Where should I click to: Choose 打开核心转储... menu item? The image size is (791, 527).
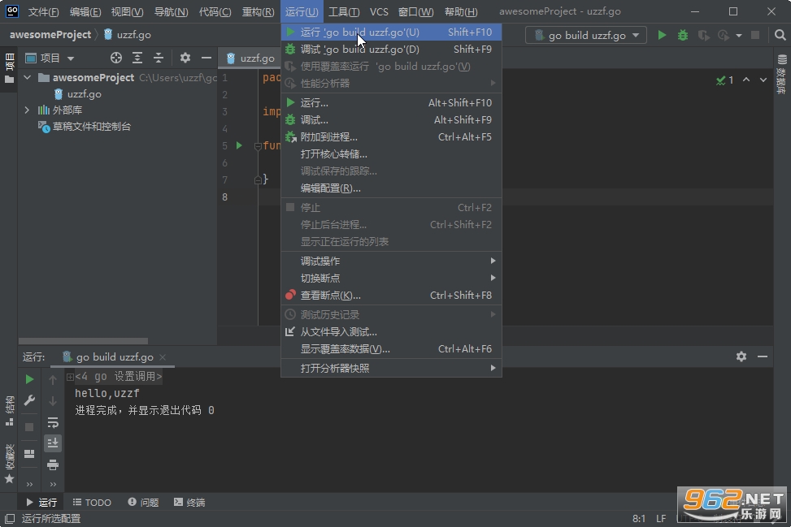pyautogui.click(x=391, y=154)
